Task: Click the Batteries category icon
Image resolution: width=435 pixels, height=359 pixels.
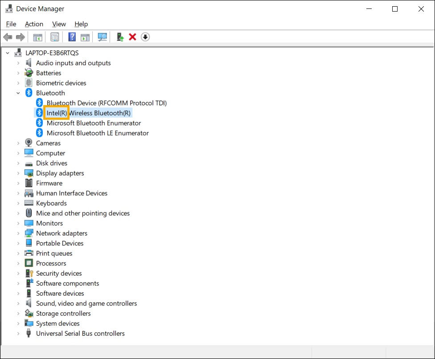Action: [x=29, y=73]
